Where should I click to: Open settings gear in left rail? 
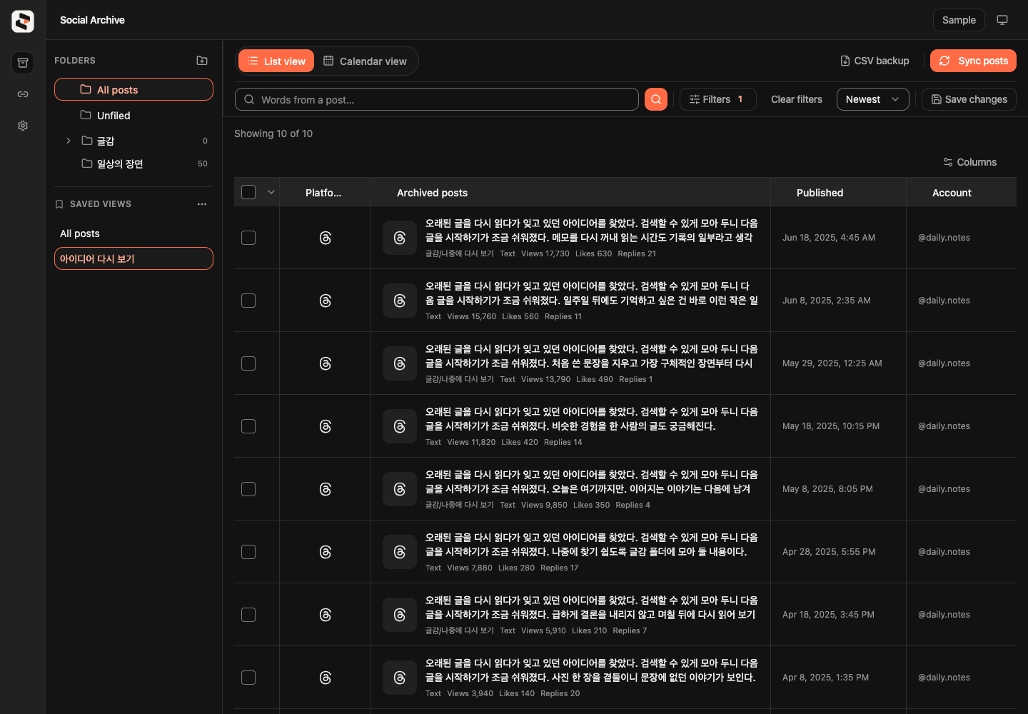(x=23, y=126)
